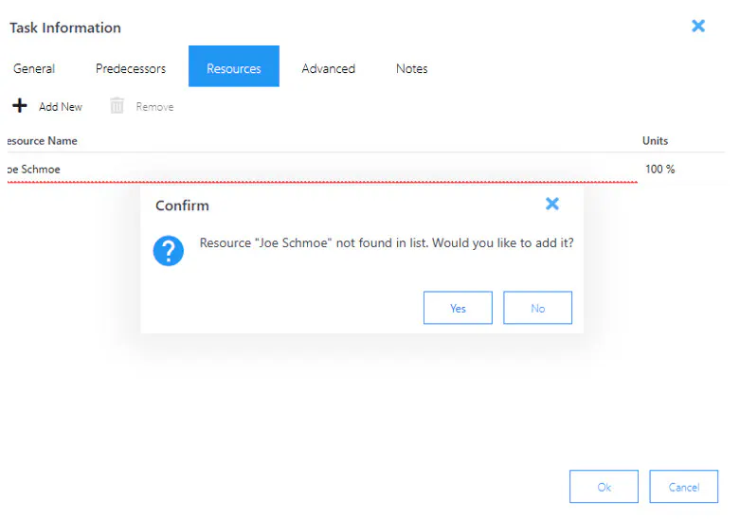Open the Predecessors tab
740x519 pixels.
tap(131, 68)
